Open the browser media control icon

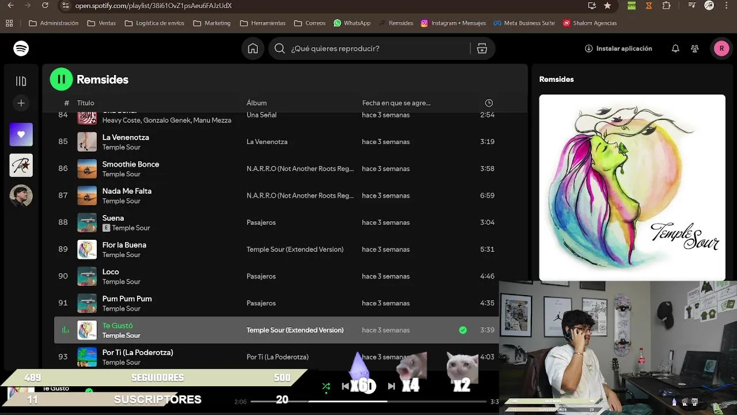pos(692,5)
